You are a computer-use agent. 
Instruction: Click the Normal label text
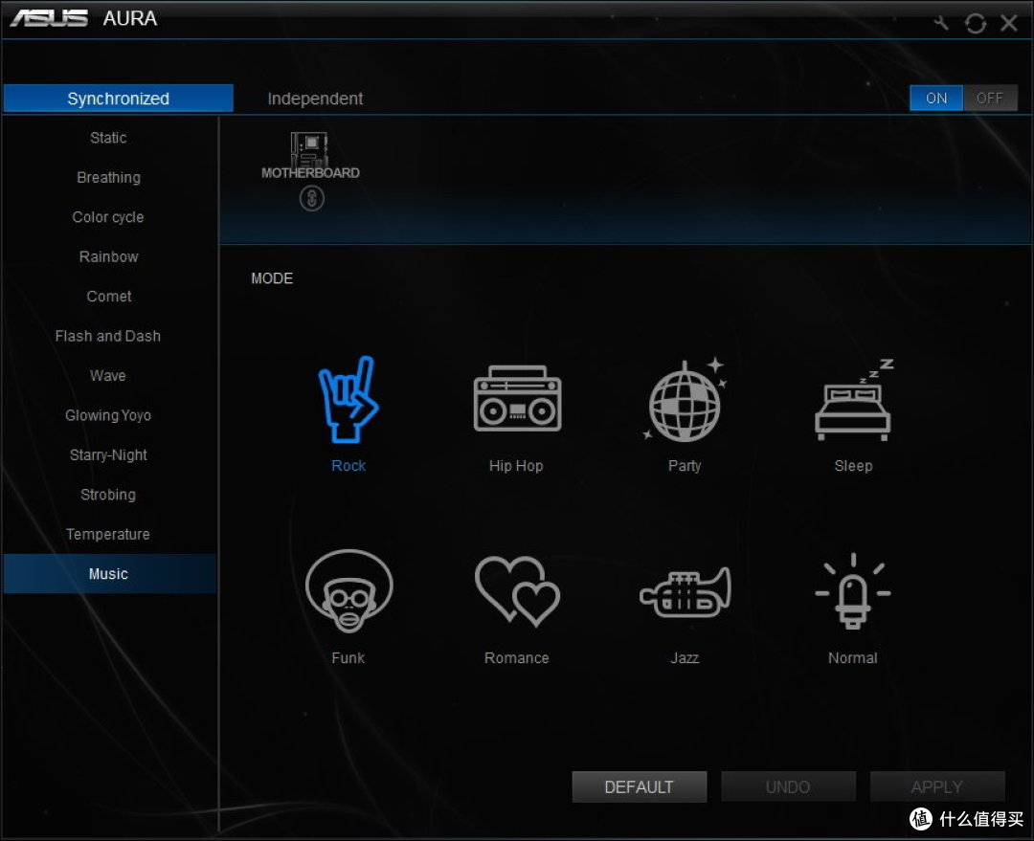pyautogui.click(x=853, y=657)
